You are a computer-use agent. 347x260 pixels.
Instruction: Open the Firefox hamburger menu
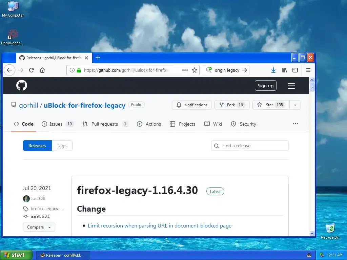(x=308, y=70)
